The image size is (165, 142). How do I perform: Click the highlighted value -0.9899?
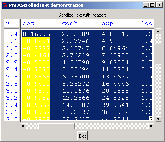coord(36,91)
